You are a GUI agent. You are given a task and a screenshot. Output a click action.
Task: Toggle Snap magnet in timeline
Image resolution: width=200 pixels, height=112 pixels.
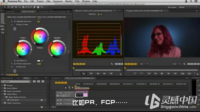(66, 88)
